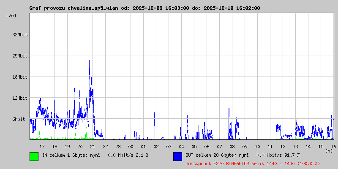Viewport: 338px width, 169px height.
Task: Click the blue traffic spike just before 02h
Action: tap(154, 125)
